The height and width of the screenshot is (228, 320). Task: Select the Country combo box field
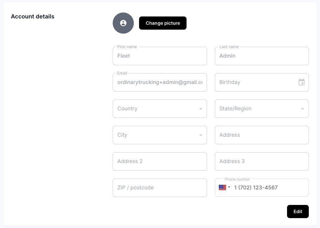click(x=160, y=109)
